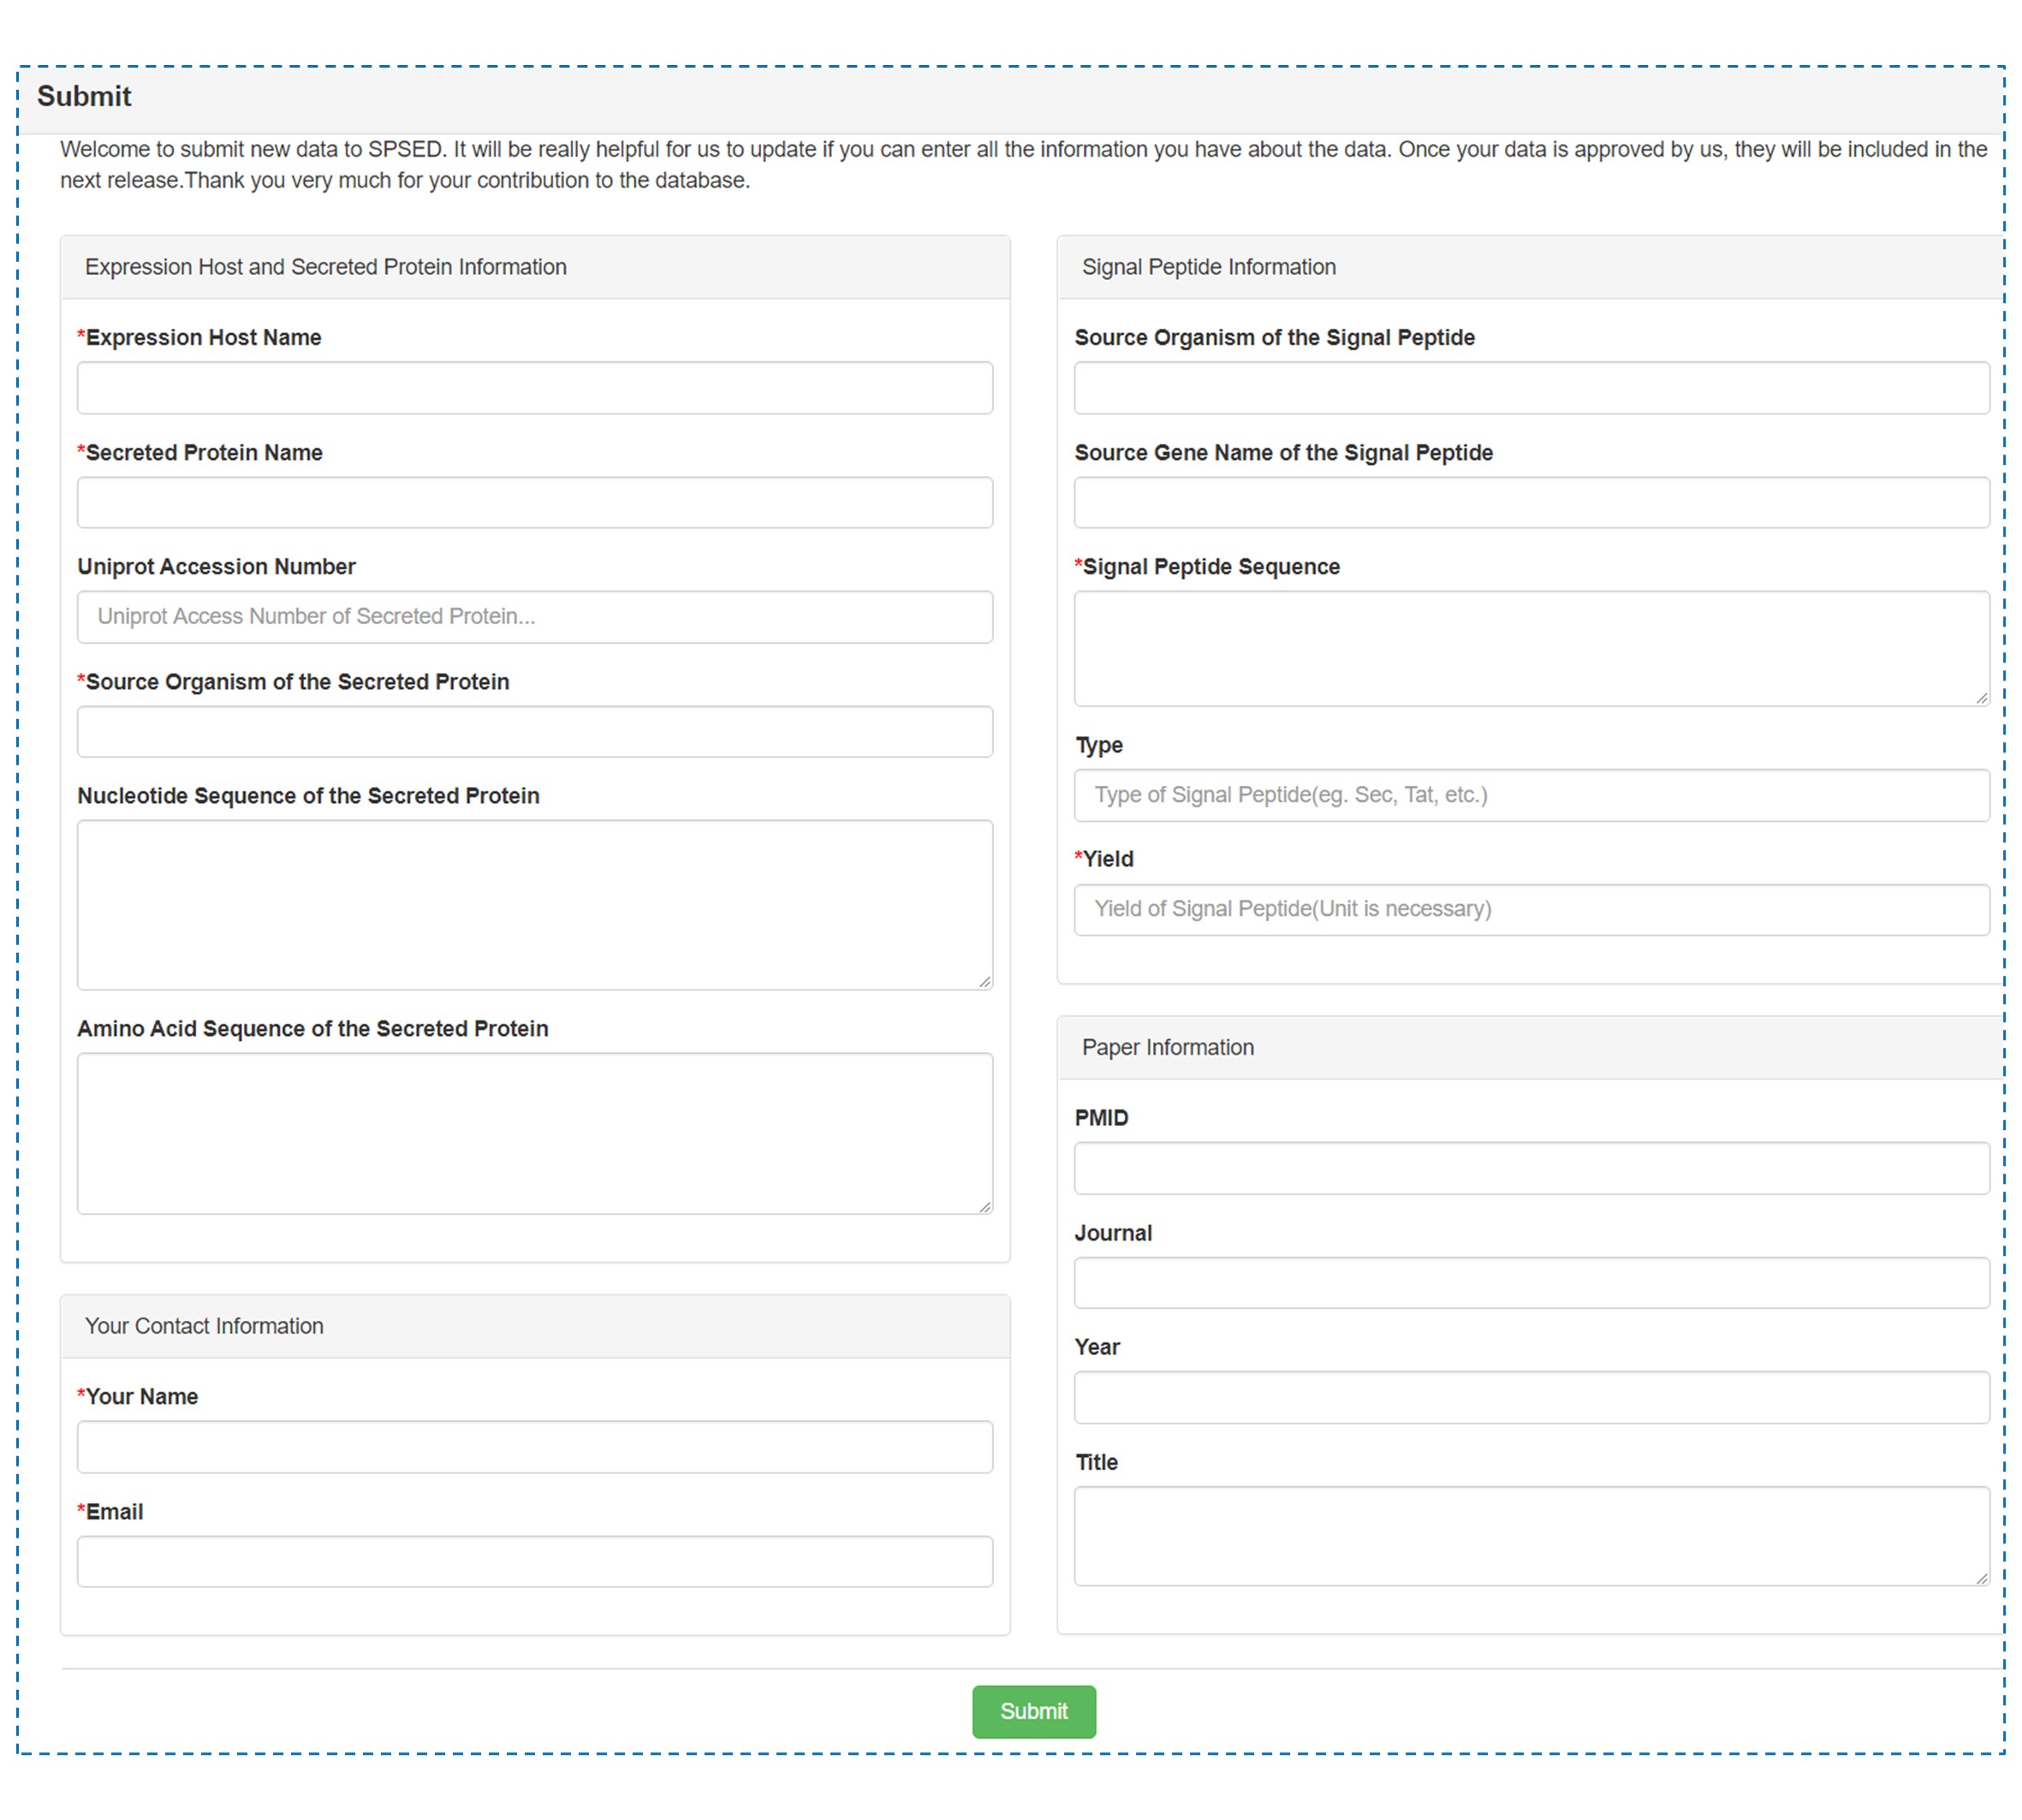
Task: Select the Type of Signal Peptide field
Action: pyautogui.click(x=1532, y=795)
